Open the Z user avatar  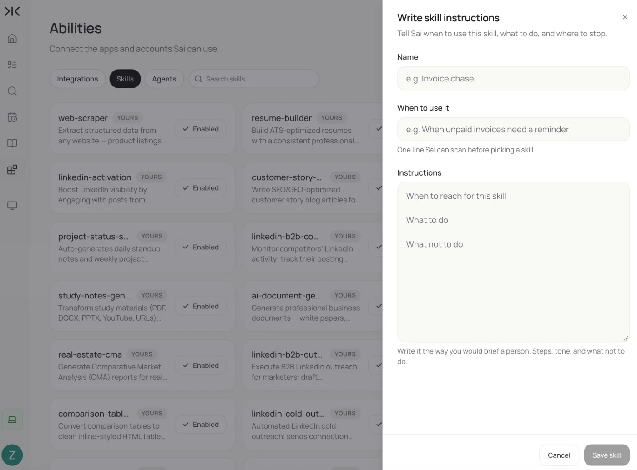[x=12, y=455]
